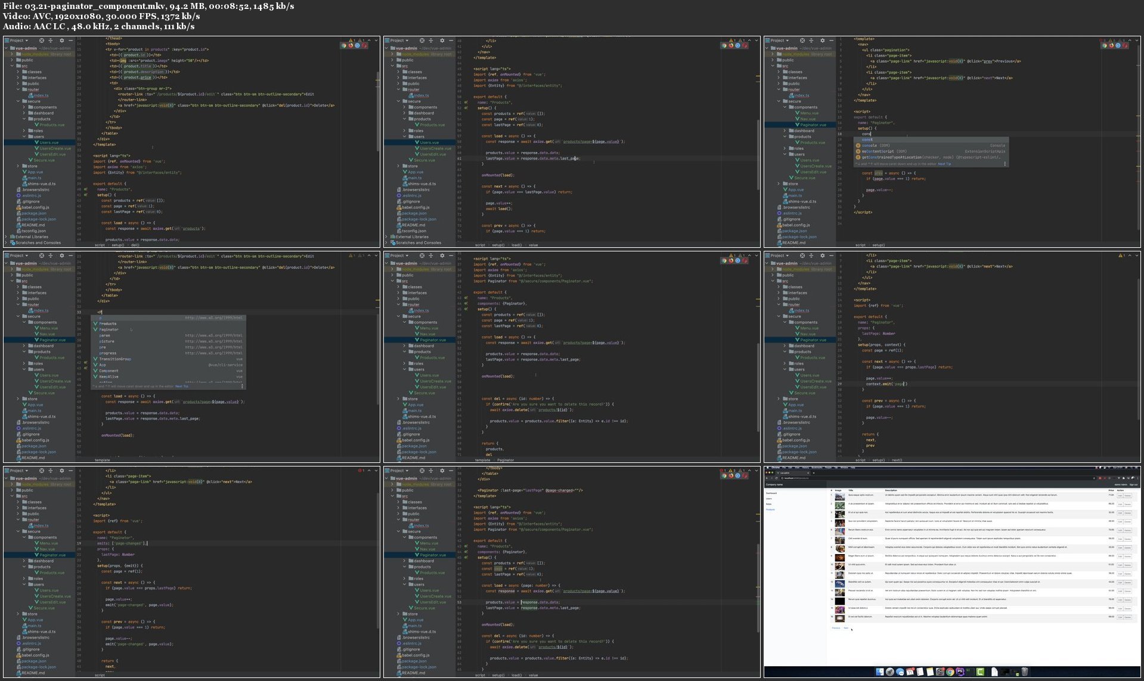Open Chrome menu in macOS menu bar

(x=776, y=468)
